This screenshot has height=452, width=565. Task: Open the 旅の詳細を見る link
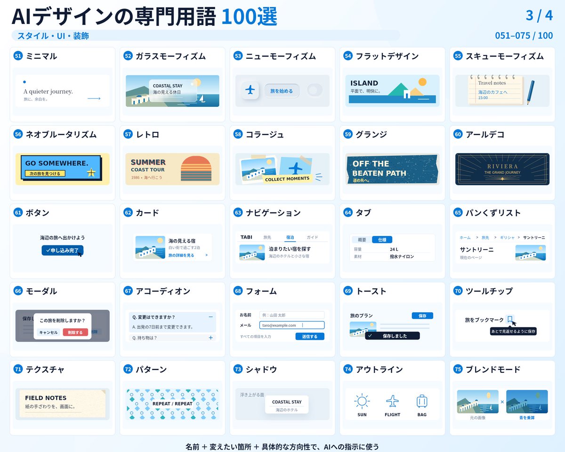[x=181, y=255]
